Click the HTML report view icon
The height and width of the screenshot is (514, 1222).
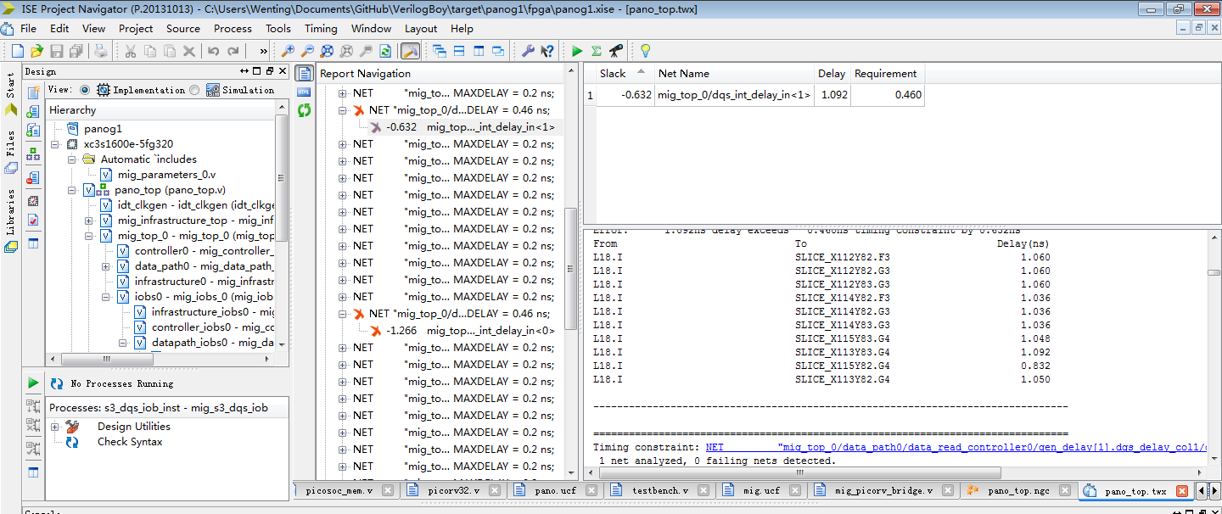(304, 92)
